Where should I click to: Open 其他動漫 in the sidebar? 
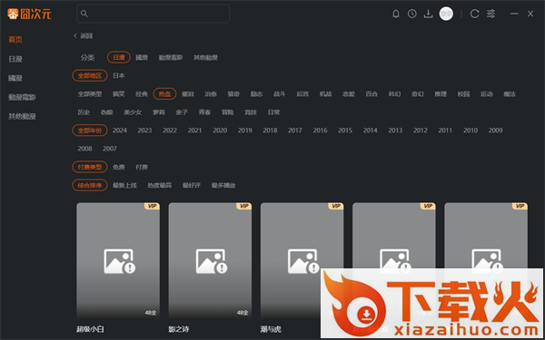pyautogui.click(x=22, y=116)
